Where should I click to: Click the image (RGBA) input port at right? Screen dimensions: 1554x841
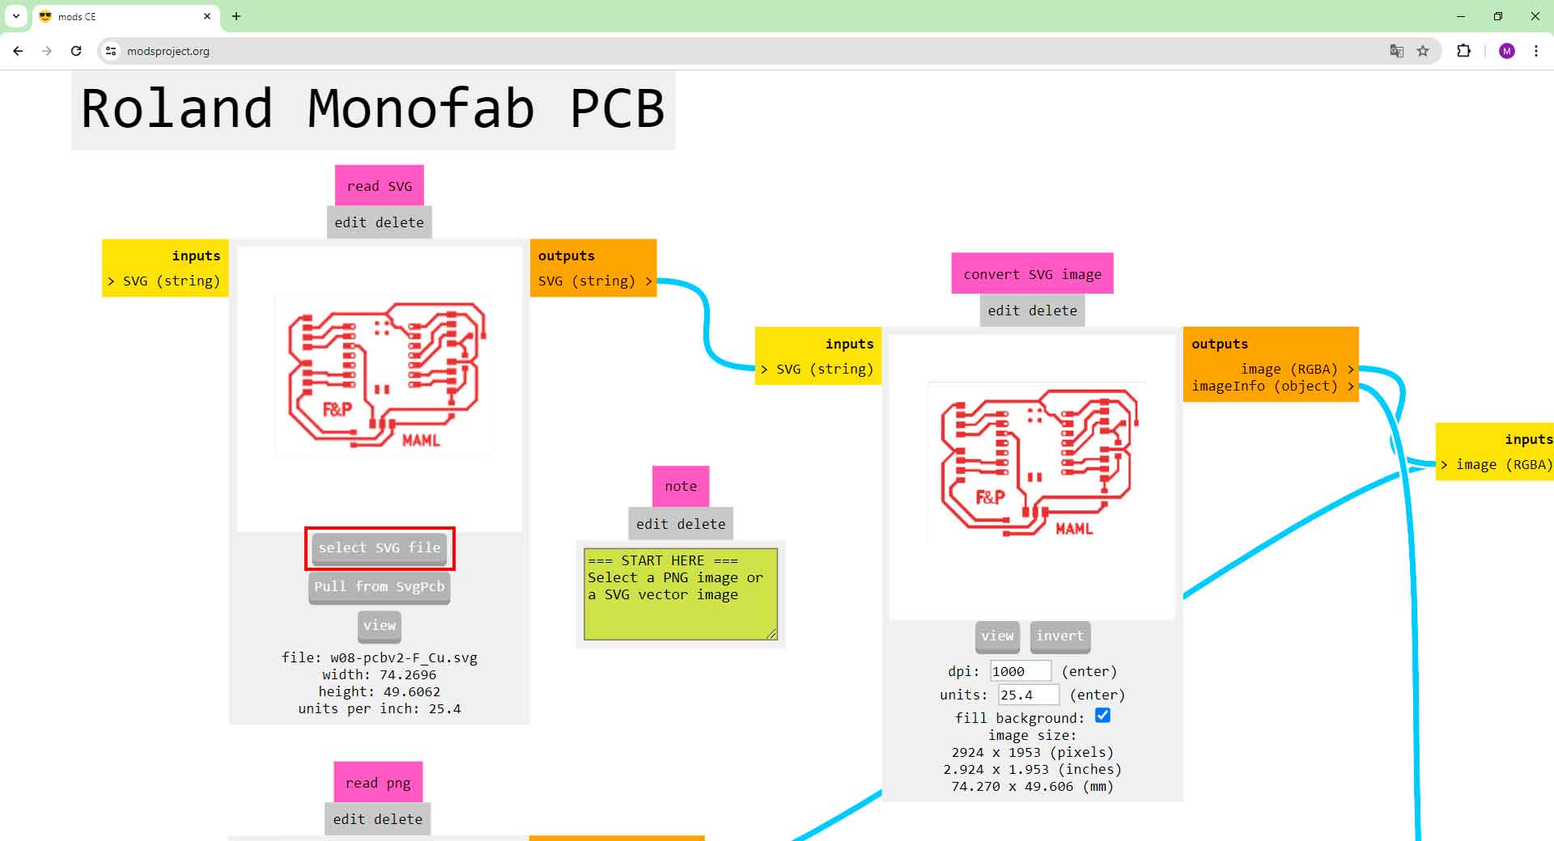1496,464
